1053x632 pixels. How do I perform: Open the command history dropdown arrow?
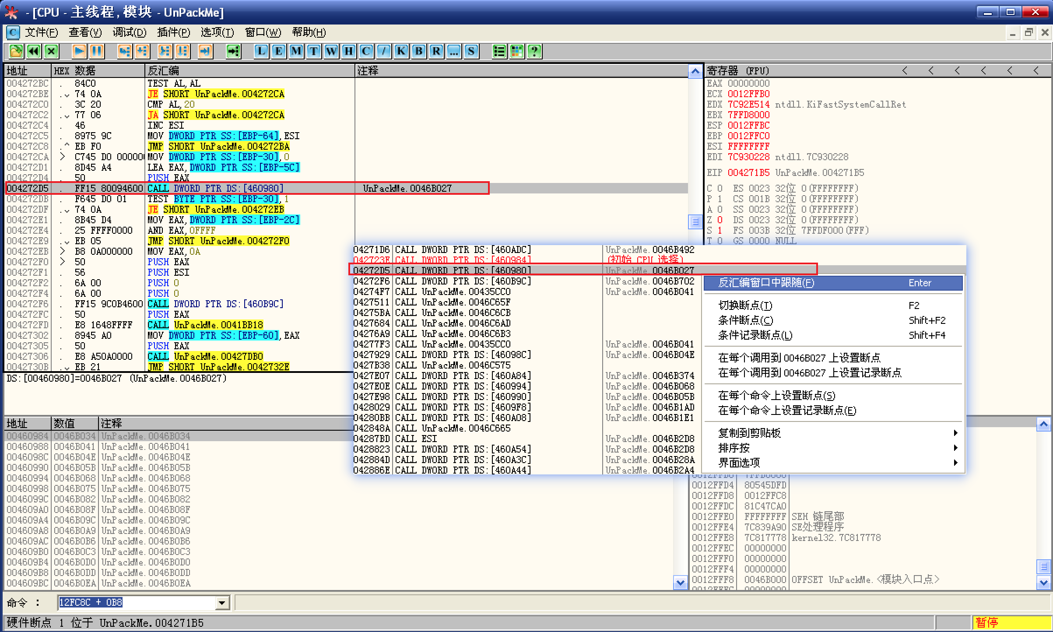tap(222, 603)
